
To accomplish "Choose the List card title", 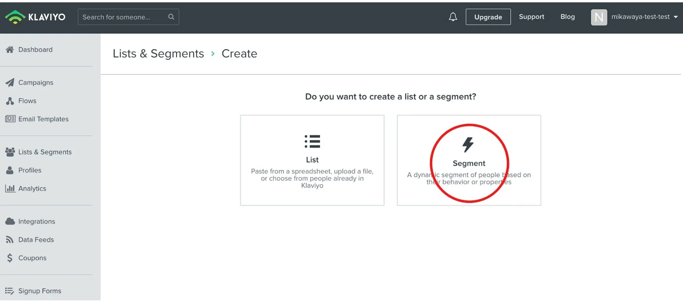I will (312, 160).
